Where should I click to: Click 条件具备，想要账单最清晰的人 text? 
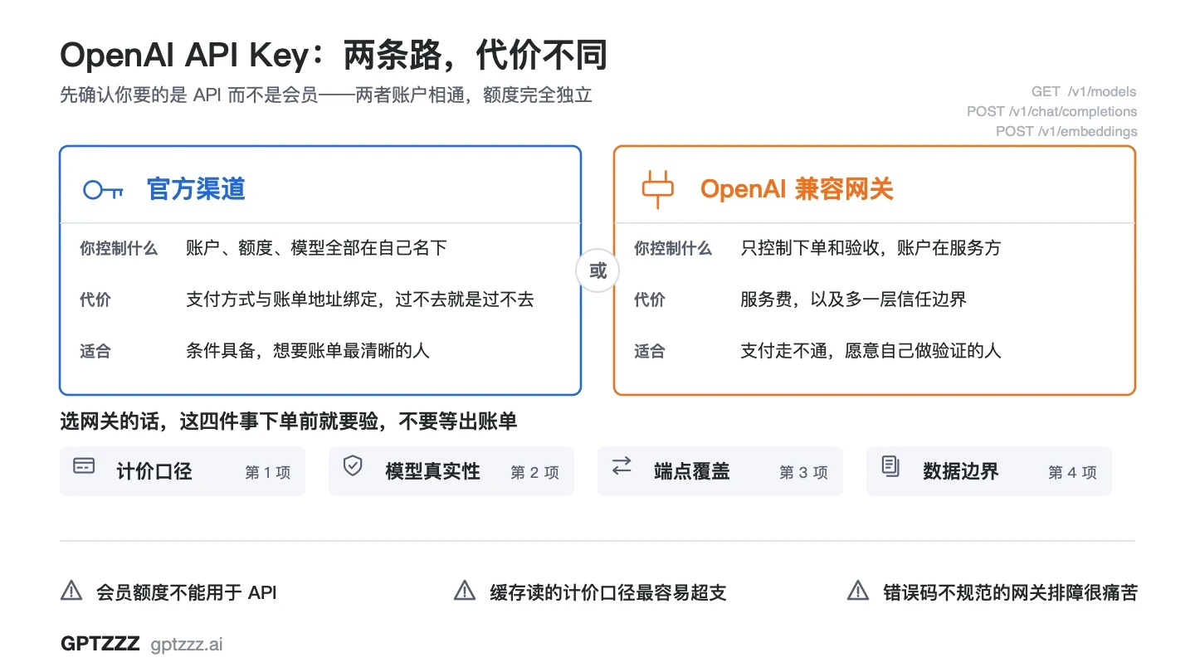pyautogui.click(x=308, y=351)
